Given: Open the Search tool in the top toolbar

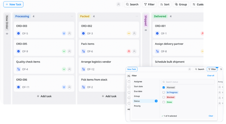Looking at the screenshot, I should point(132,4).
